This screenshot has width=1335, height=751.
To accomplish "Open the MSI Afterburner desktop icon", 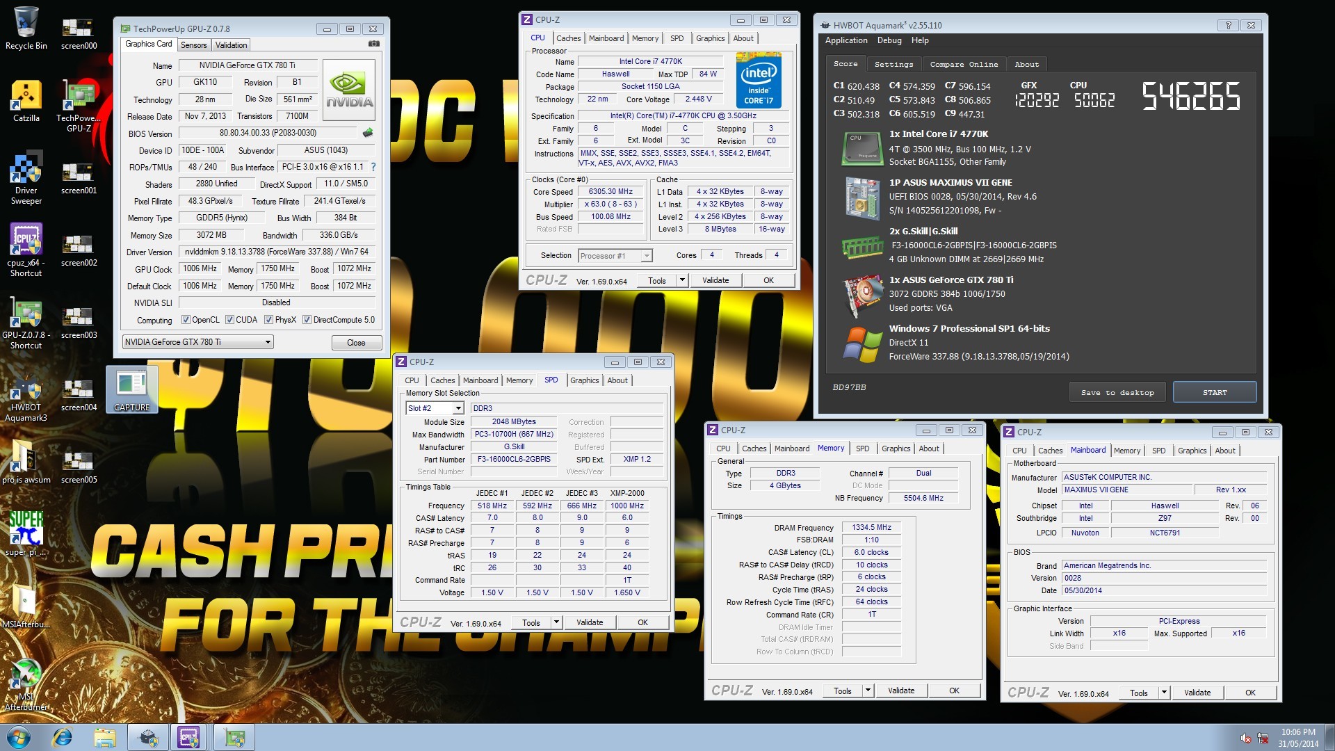I will [x=26, y=684].
